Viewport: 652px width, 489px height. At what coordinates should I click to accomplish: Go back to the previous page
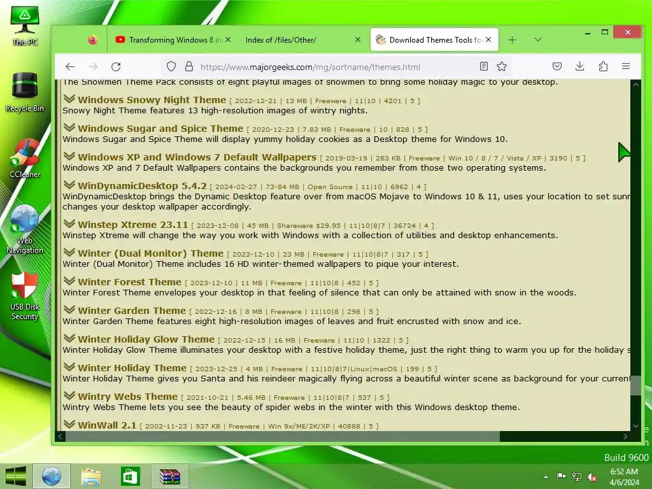[70, 66]
